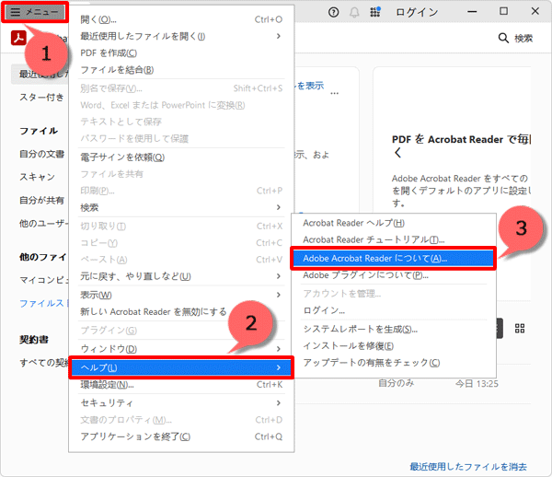Expand the ウィンドウ(D) submenu
Screen dimensions: 552x477
click(x=181, y=349)
